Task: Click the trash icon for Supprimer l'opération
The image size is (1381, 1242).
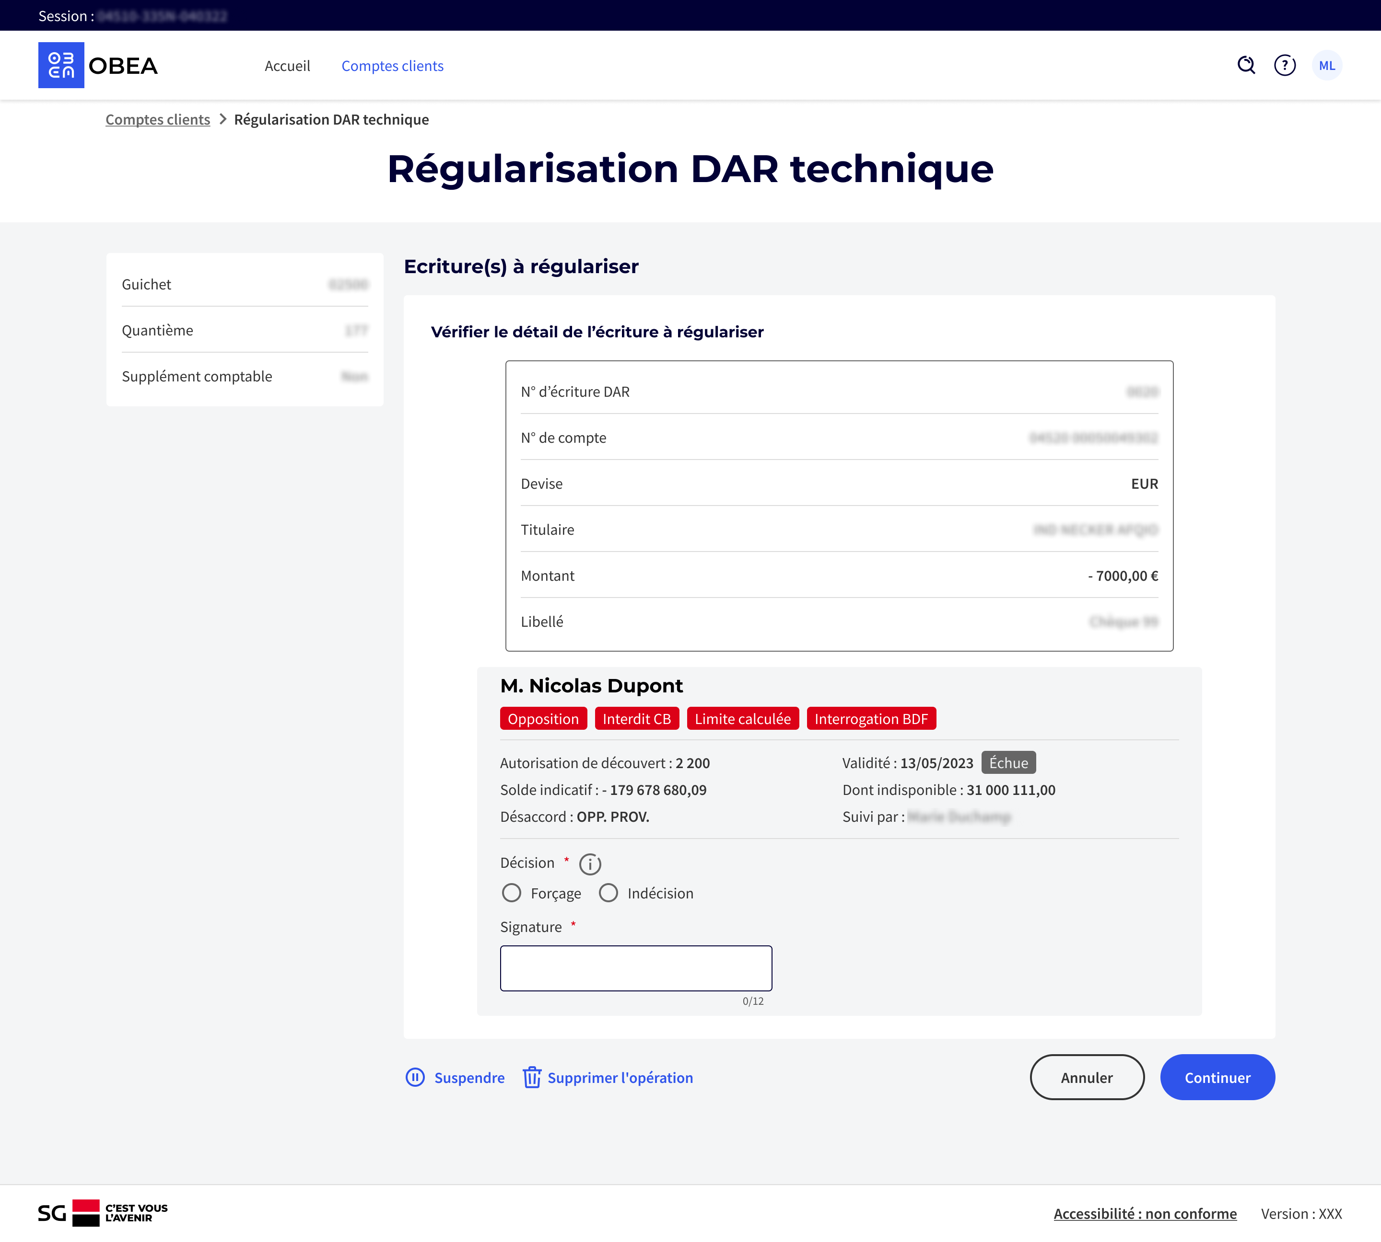Action: (532, 1077)
